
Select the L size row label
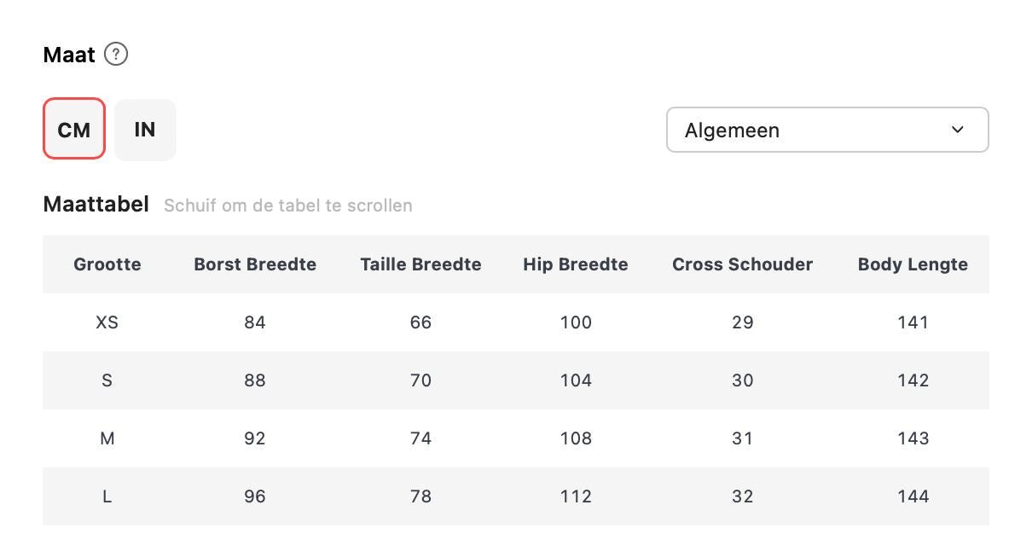coord(107,496)
